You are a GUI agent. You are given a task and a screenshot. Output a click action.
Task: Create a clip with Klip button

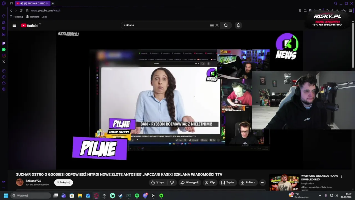[x=210, y=182]
